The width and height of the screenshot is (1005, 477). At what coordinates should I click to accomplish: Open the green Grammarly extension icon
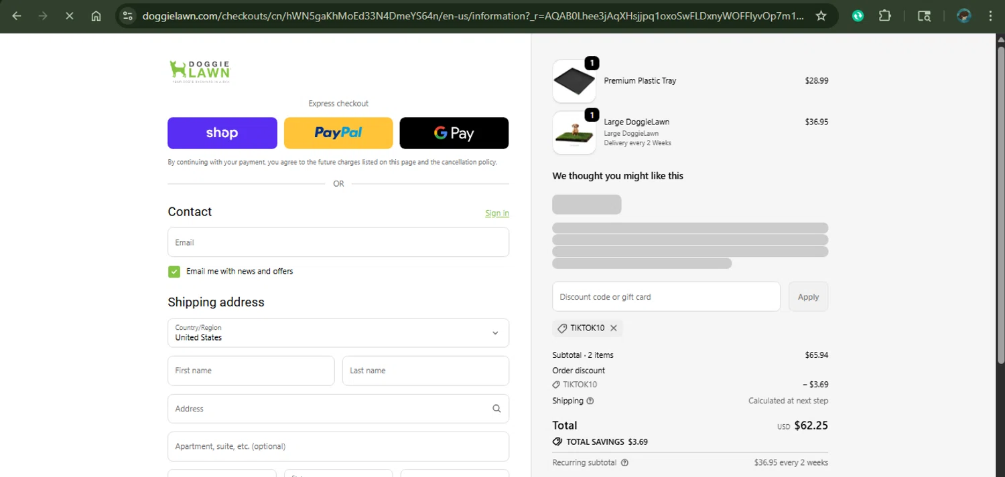click(858, 16)
